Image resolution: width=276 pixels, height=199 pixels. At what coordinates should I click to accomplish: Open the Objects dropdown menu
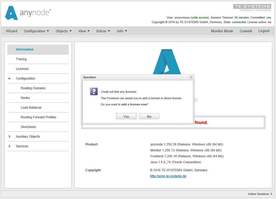[x=64, y=31]
